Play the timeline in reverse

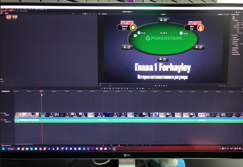[158, 86]
